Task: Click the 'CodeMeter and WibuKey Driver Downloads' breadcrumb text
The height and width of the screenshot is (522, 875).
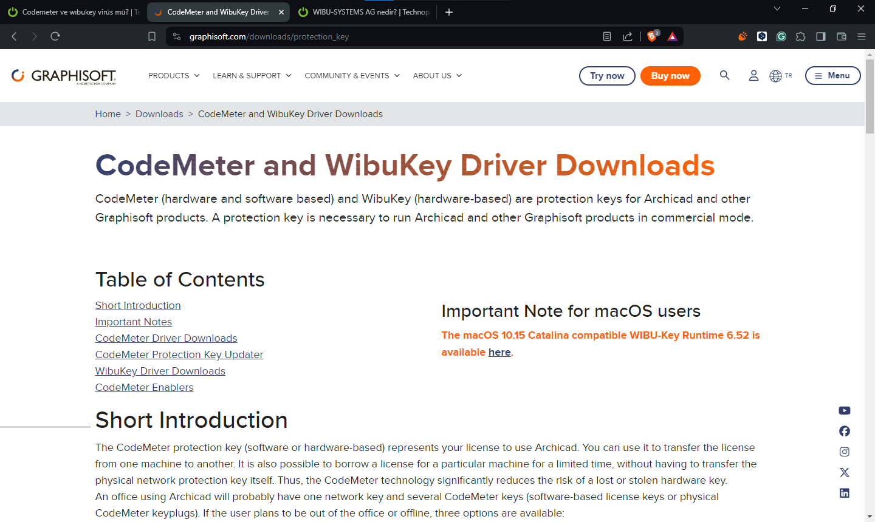Action: click(x=290, y=114)
